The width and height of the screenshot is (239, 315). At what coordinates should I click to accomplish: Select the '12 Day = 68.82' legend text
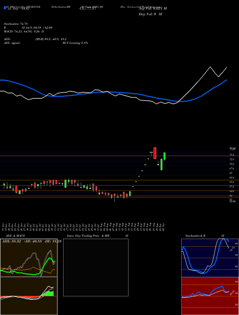(18, 9)
